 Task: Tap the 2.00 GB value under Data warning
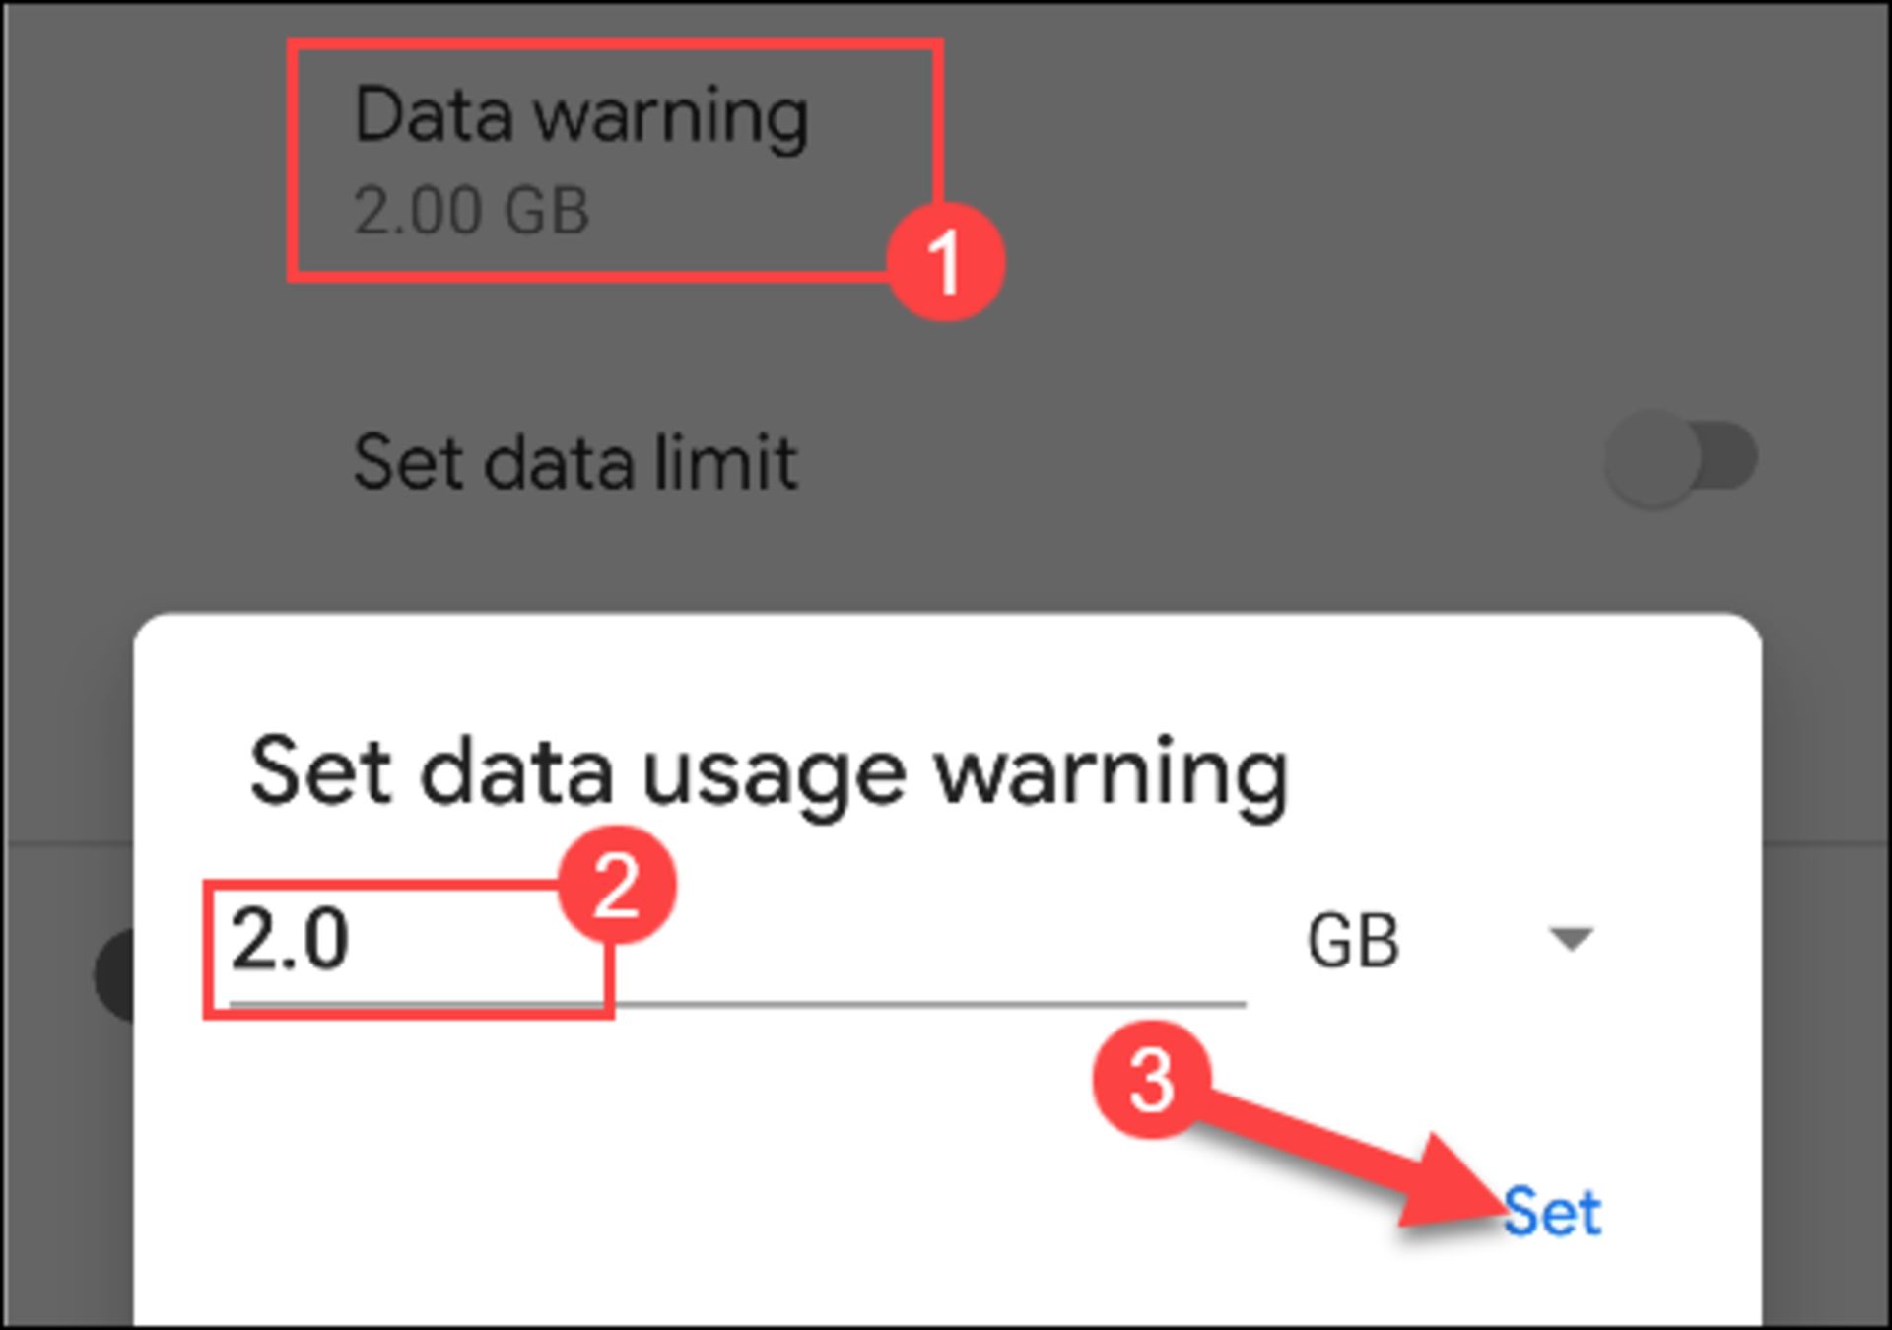pos(471,211)
